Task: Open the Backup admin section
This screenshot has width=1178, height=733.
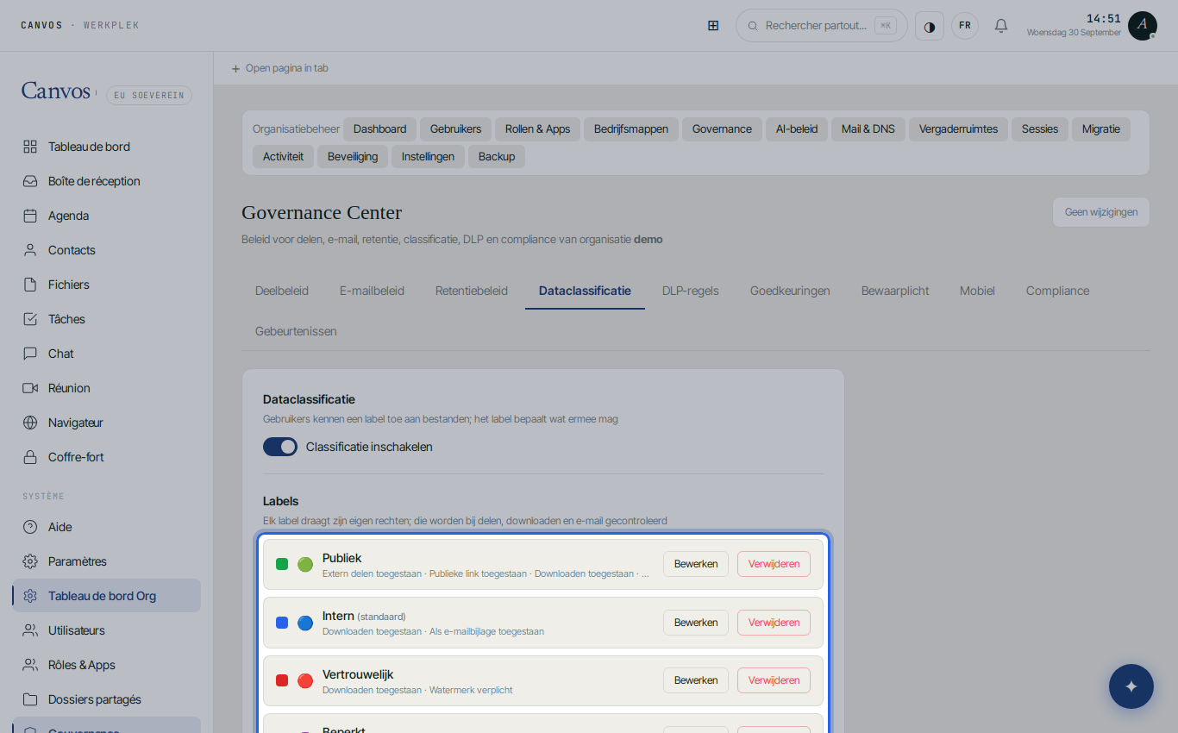Action: point(497,157)
